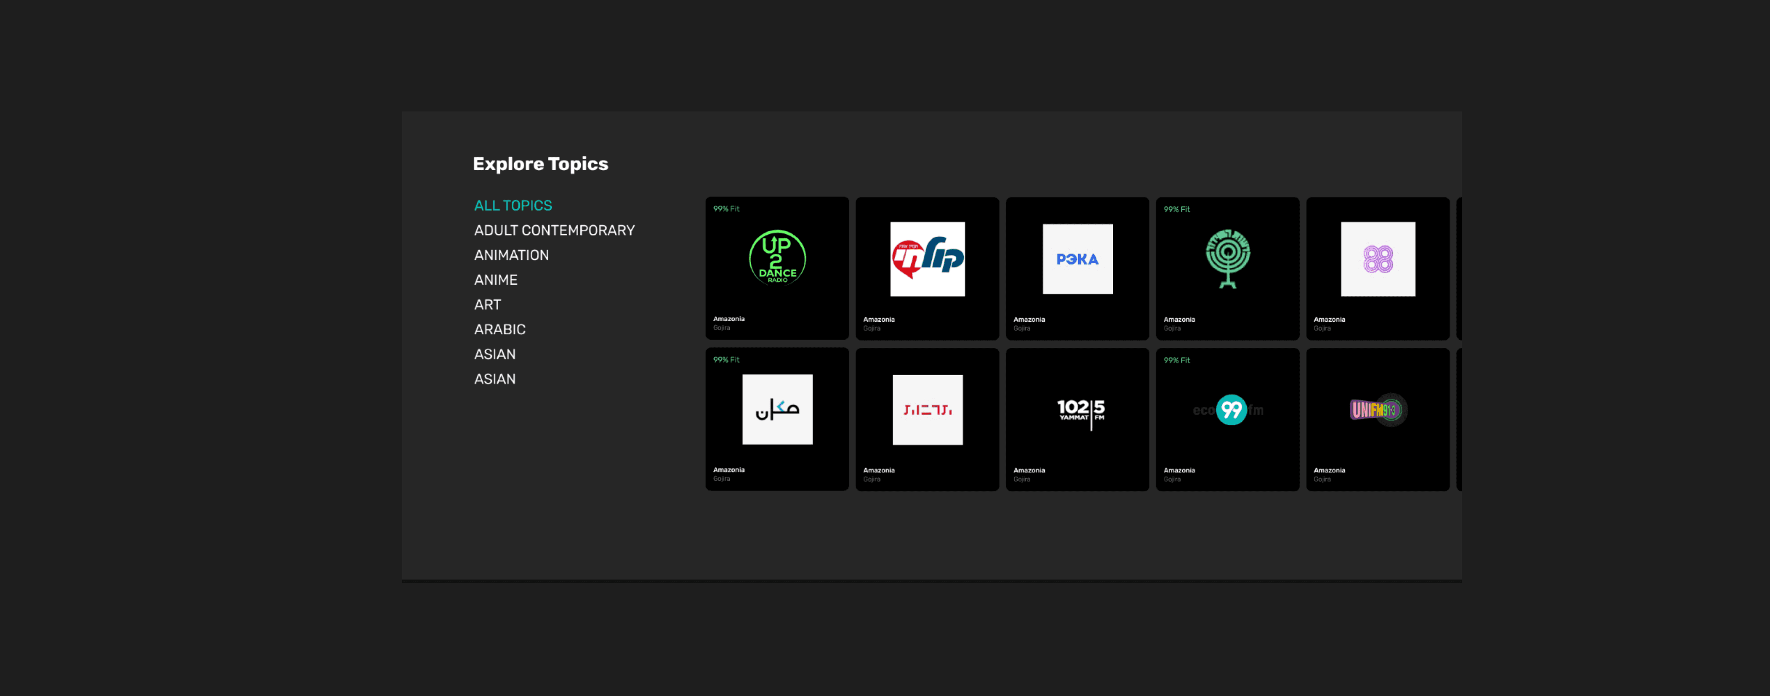Open the Amazonia title under UP 2 Dance

click(x=728, y=319)
